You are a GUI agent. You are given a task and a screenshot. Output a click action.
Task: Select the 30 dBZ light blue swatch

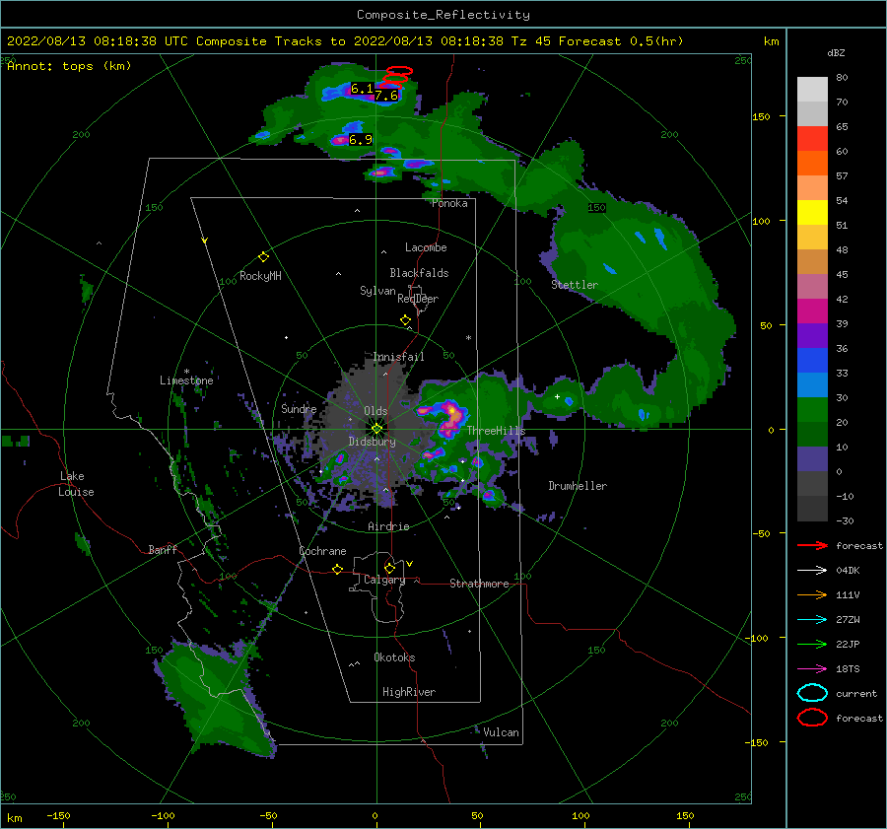(812, 384)
